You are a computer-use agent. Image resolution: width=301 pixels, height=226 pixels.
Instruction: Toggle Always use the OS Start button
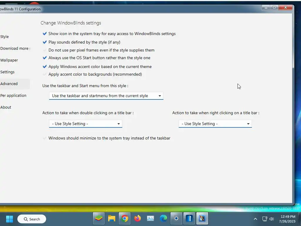point(45,58)
